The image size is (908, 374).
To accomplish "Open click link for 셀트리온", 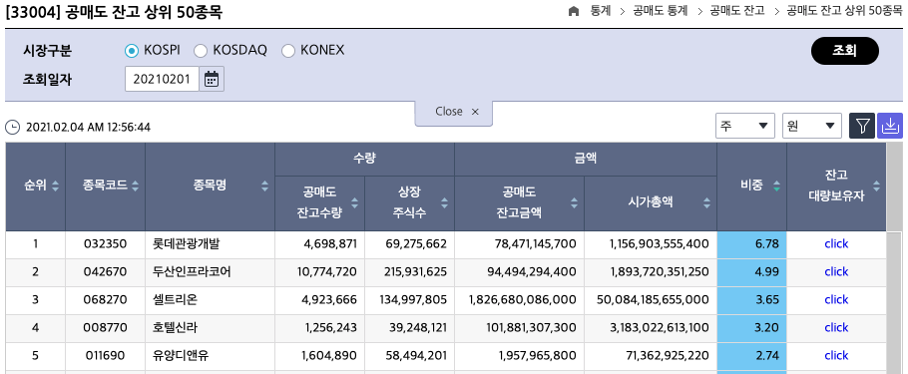I will pyautogui.click(x=836, y=299).
